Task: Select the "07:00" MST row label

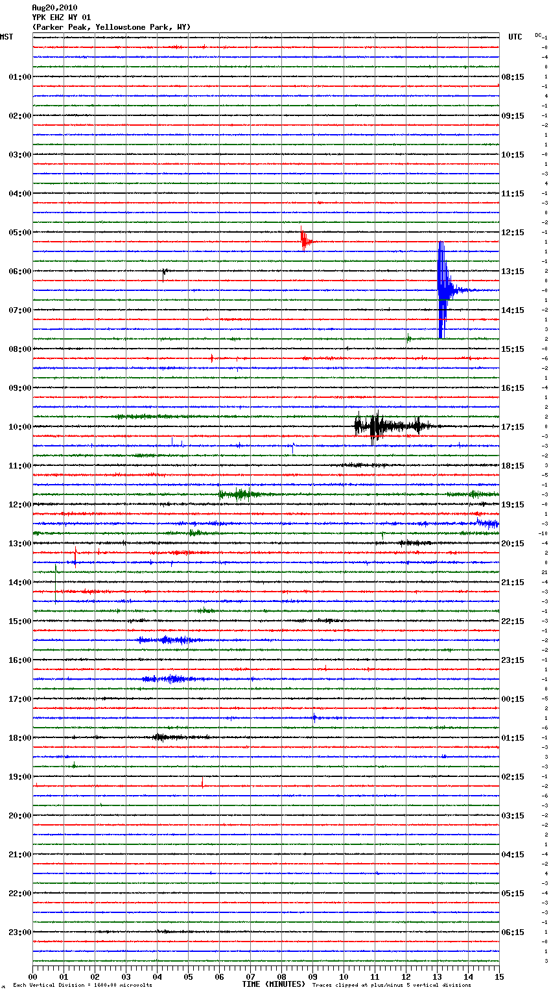Action: coord(19,310)
